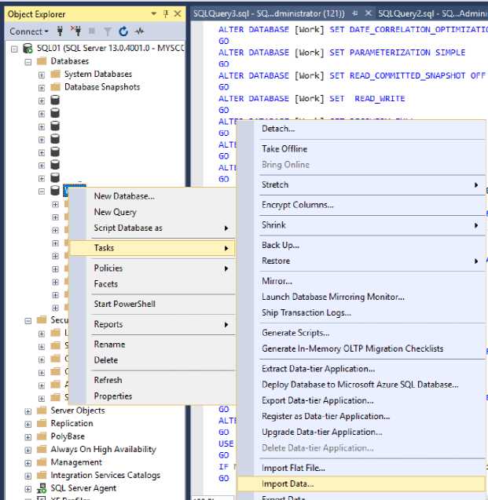Screen dimensions: 488x500
Task: Click the Management folder icon
Action: click(x=42, y=462)
